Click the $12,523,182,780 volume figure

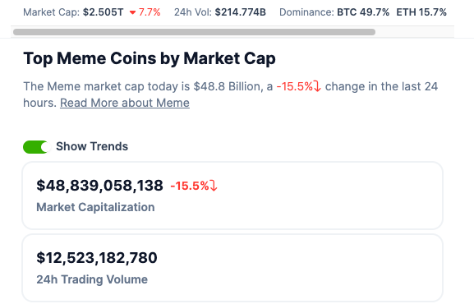[97, 258]
